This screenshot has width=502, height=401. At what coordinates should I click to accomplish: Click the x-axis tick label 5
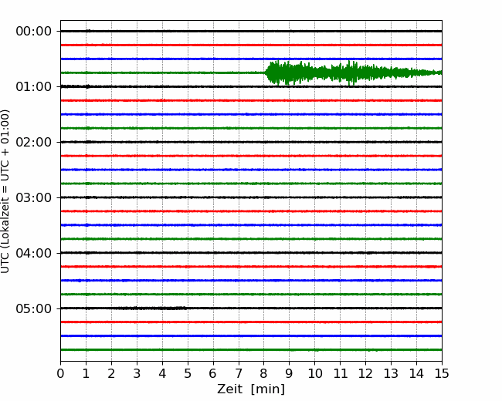(188, 373)
